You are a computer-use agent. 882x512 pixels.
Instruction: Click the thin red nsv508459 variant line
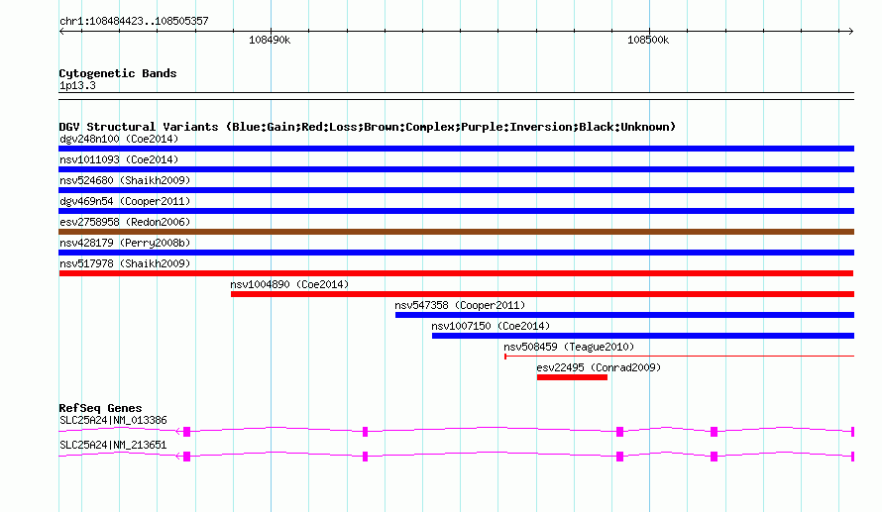tap(680, 357)
